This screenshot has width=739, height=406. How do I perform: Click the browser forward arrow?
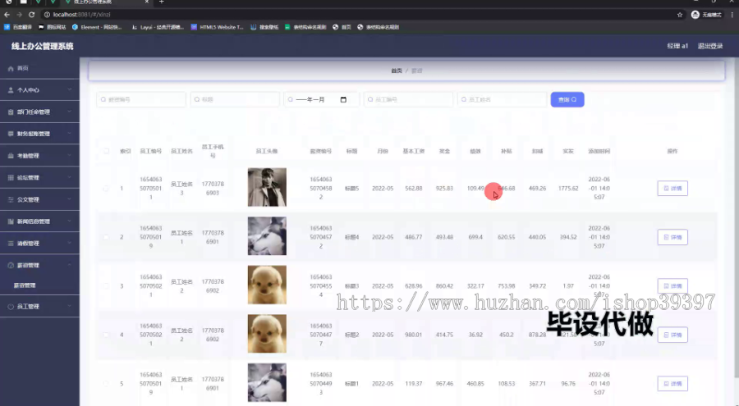[20, 15]
